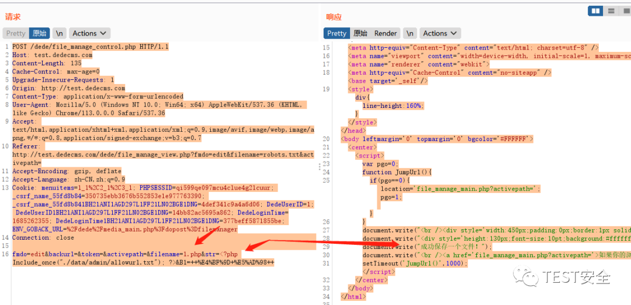631x305 pixels.
Task: Click the var pgo=0 script line
Action: click(x=380, y=164)
